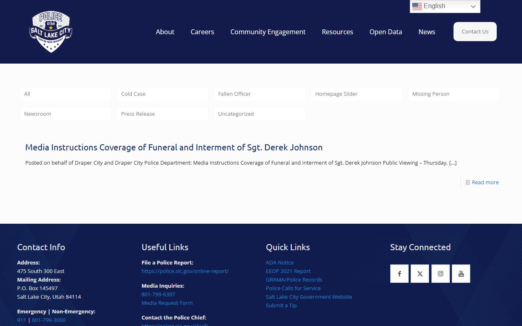Select the All category filter

66,94
